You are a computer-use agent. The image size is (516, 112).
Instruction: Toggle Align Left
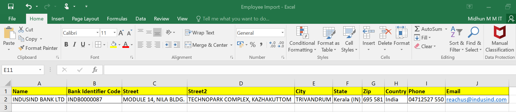tap(141, 45)
